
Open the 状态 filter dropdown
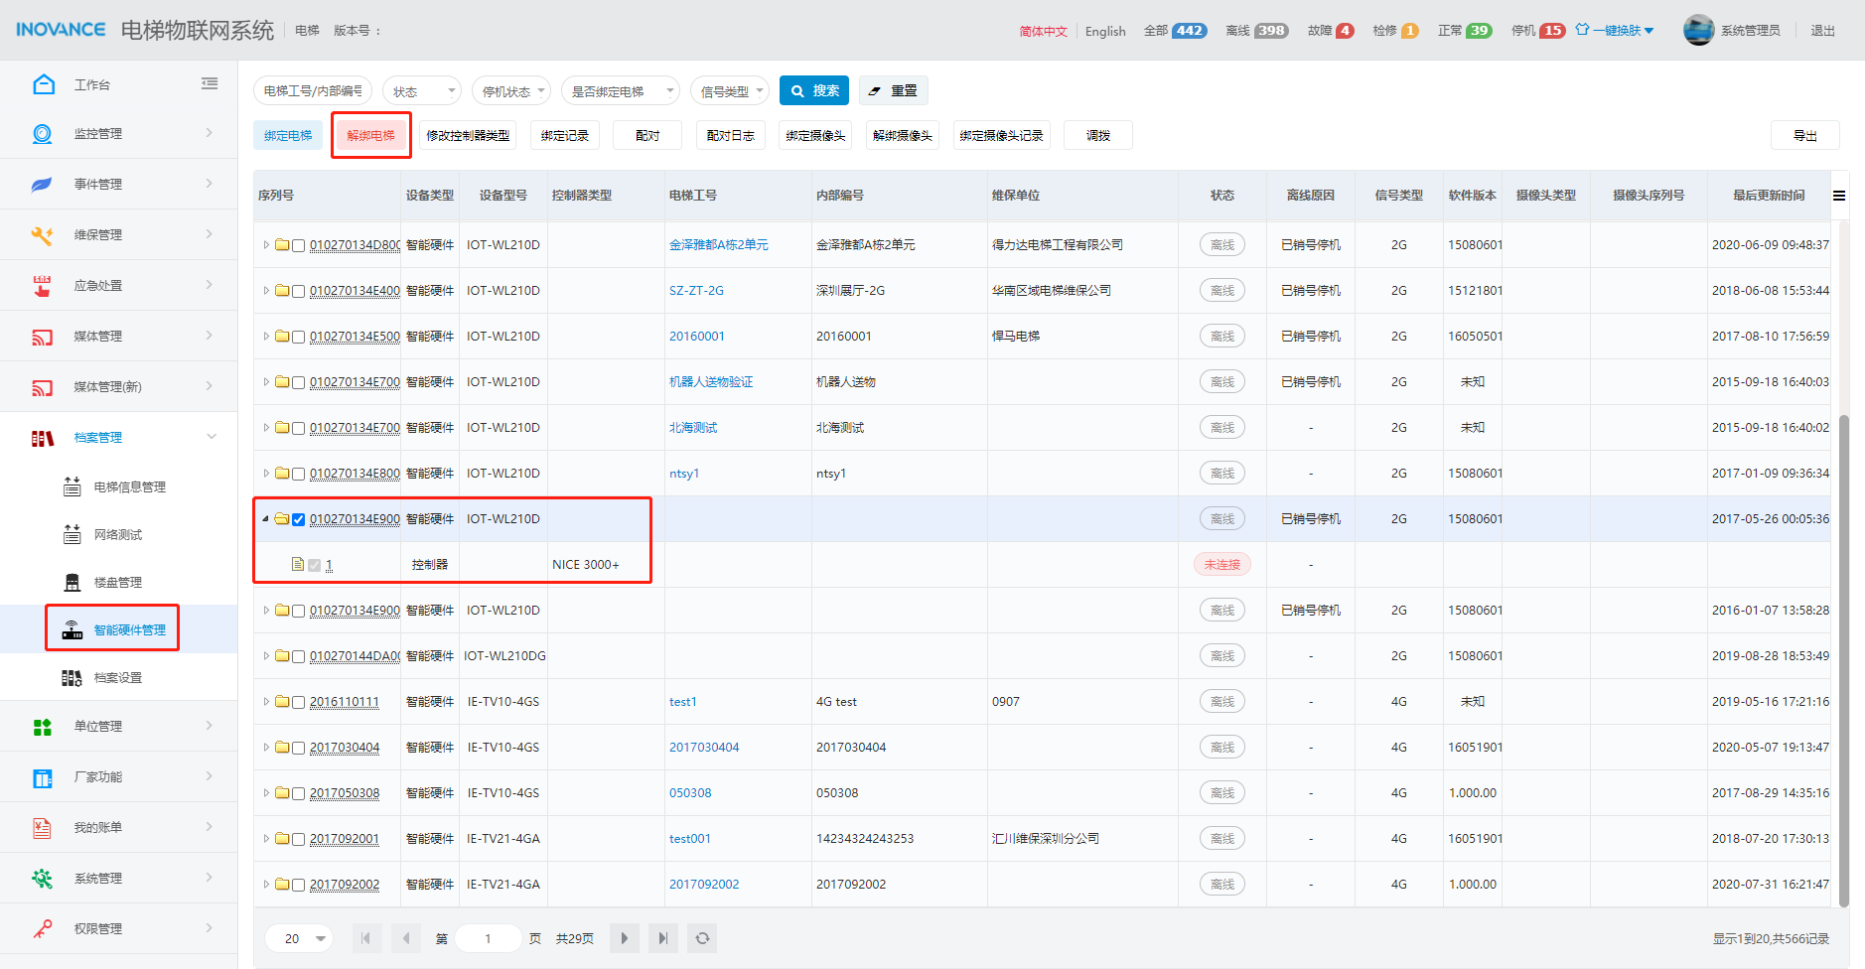click(x=422, y=91)
